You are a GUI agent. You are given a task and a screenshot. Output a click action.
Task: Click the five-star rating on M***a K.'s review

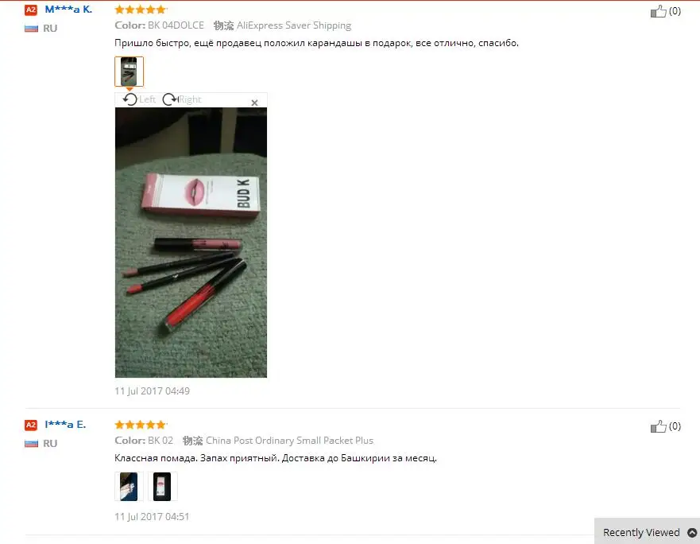(141, 10)
